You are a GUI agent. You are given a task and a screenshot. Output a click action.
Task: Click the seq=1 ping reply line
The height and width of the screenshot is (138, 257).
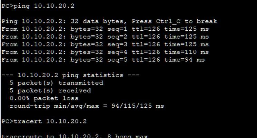tap(105, 29)
